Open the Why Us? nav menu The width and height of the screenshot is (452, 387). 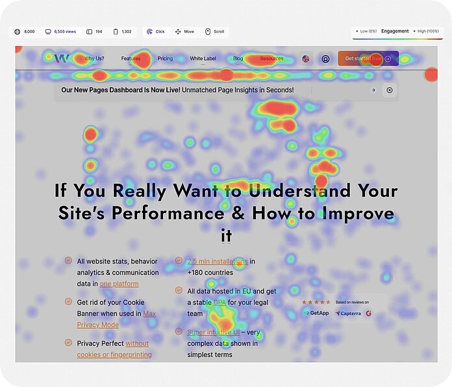pos(94,58)
